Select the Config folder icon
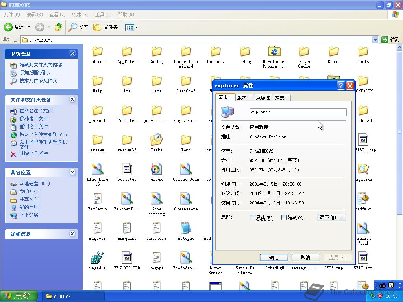 coord(156,52)
